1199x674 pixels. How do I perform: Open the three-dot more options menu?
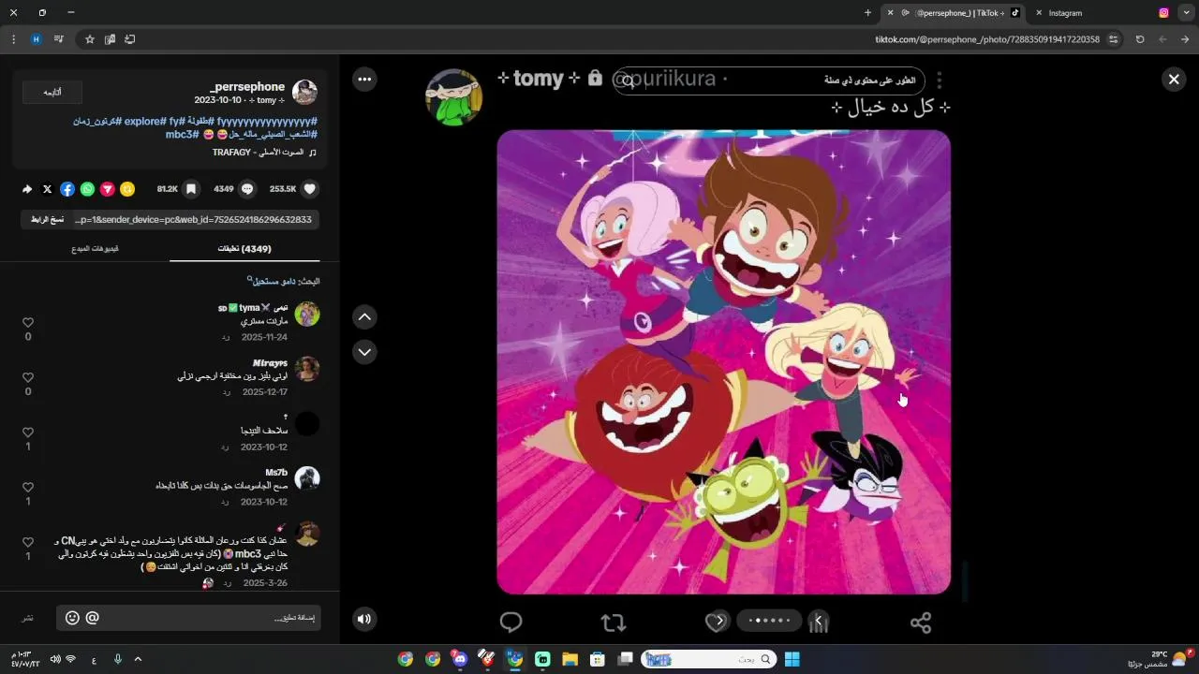coord(364,80)
